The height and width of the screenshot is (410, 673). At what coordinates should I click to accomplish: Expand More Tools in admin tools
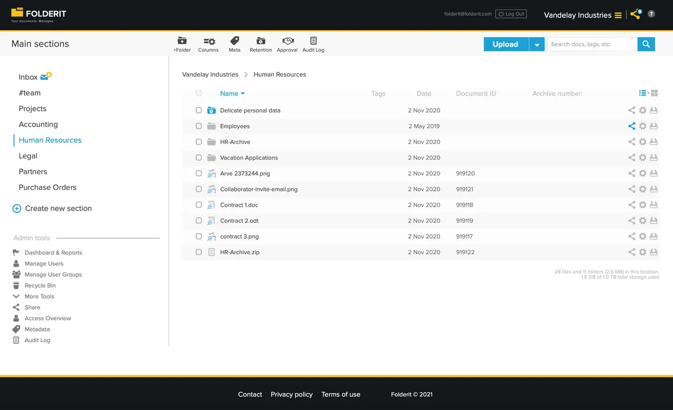(39, 296)
